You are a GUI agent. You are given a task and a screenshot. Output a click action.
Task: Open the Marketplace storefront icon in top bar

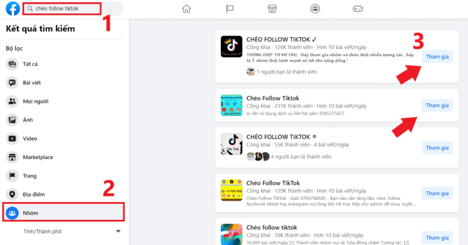(x=272, y=9)
